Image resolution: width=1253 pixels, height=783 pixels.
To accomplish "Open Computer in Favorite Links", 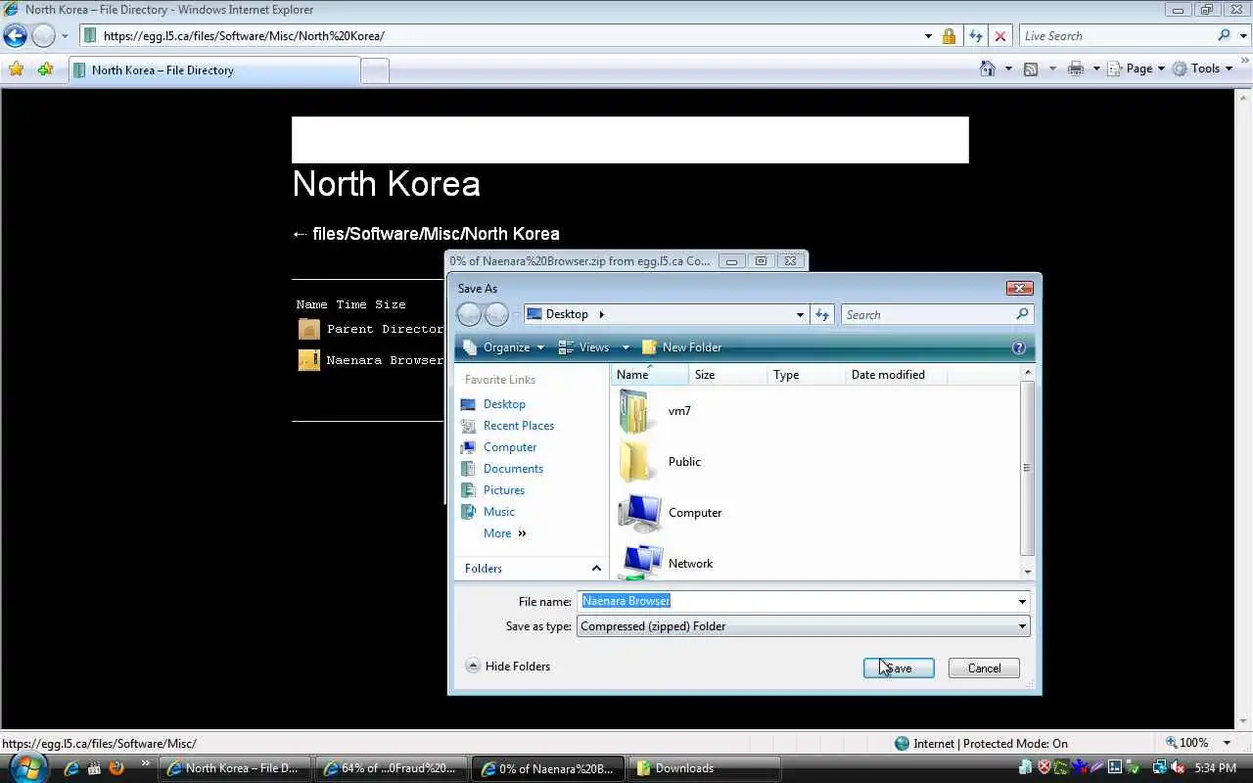I will [510, 447].
